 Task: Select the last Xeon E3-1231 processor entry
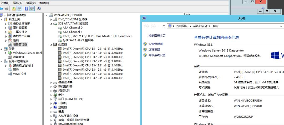(93, 78)
